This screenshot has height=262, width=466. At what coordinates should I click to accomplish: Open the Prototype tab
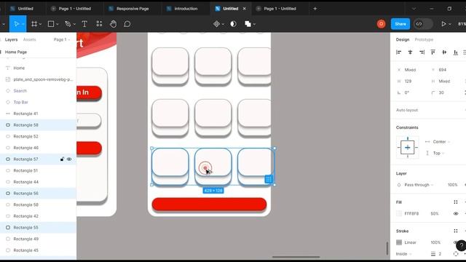[424, 39]
